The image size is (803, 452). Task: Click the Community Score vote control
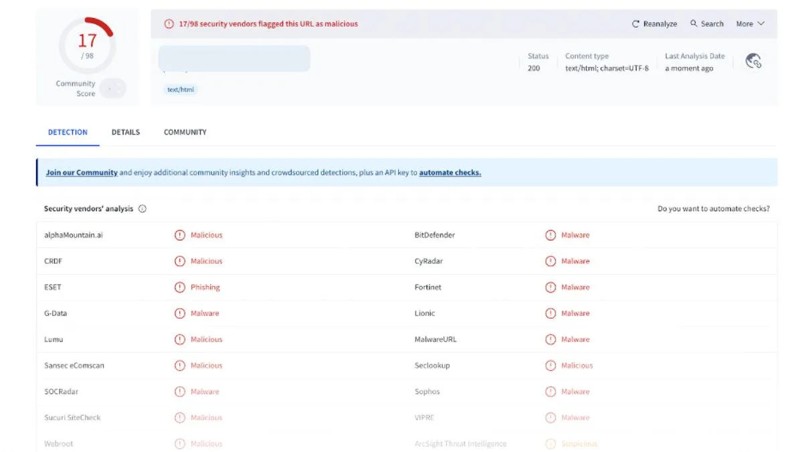pyautogui.click(x=113, y=88)
